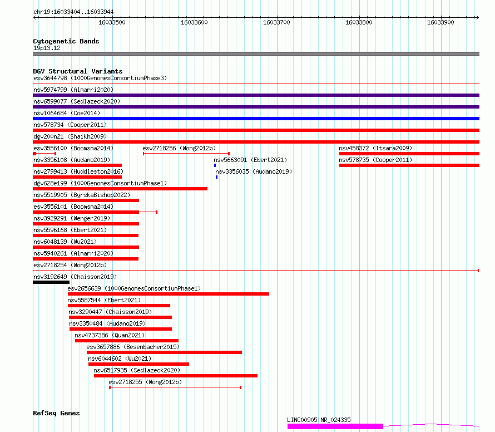Click ruler position 16033700
This screenshot has width=495, height=432.
click(276, 22)
